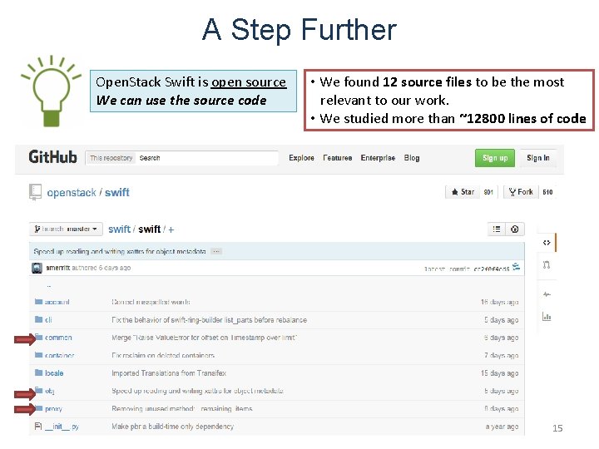Screen dimensions: 599x449
Task: Open commit Merge Raise ValueError for offset
Action: pos(204,338)
